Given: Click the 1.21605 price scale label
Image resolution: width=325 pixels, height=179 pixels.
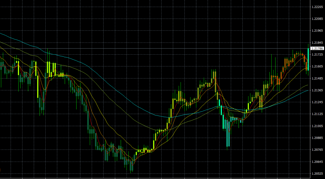Looking at the screenshot, I should [317, 67].
